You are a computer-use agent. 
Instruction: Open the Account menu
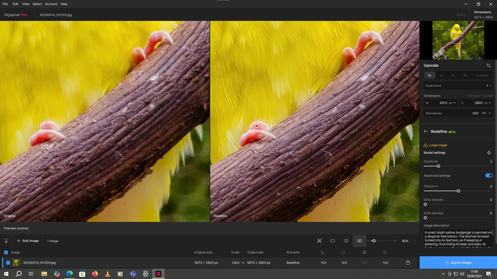[x=51, y=4]
